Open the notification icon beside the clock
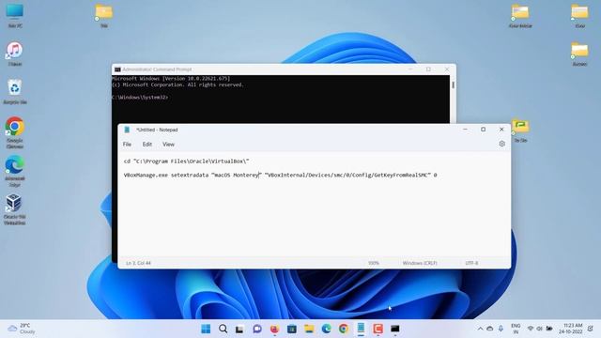Screen dimensions: 601x338 coord(591,329)
